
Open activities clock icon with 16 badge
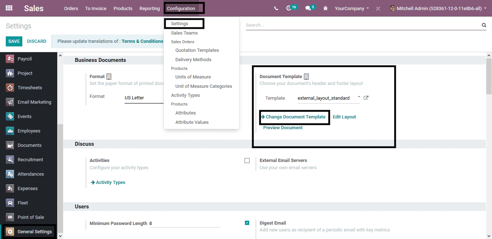(x=289, y=8)
